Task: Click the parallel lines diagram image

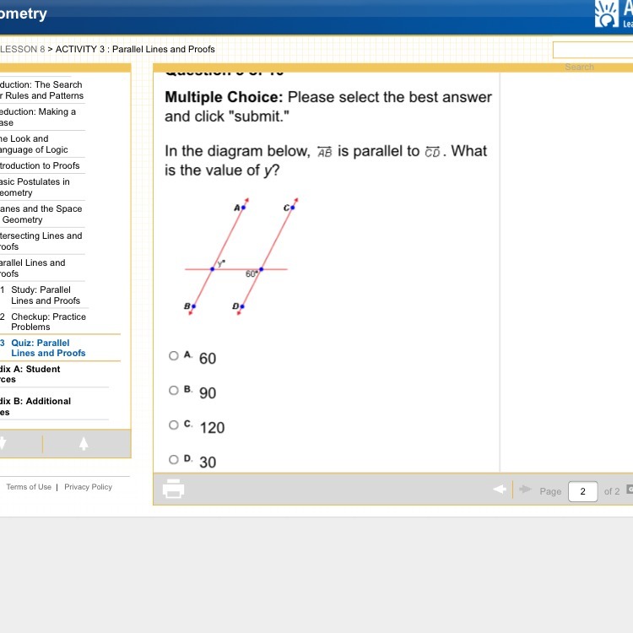Action: pyautogui.click(x=241, y=257)
